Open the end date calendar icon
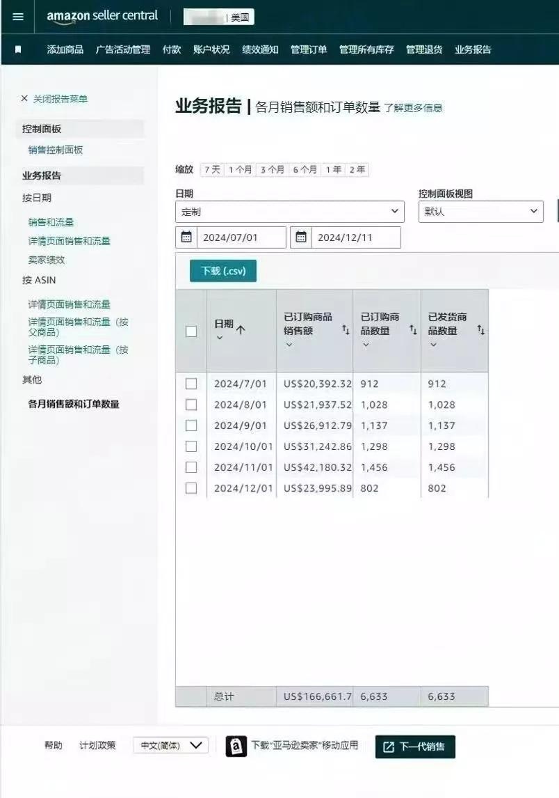The image size is (559, 798). click(301, 237)
